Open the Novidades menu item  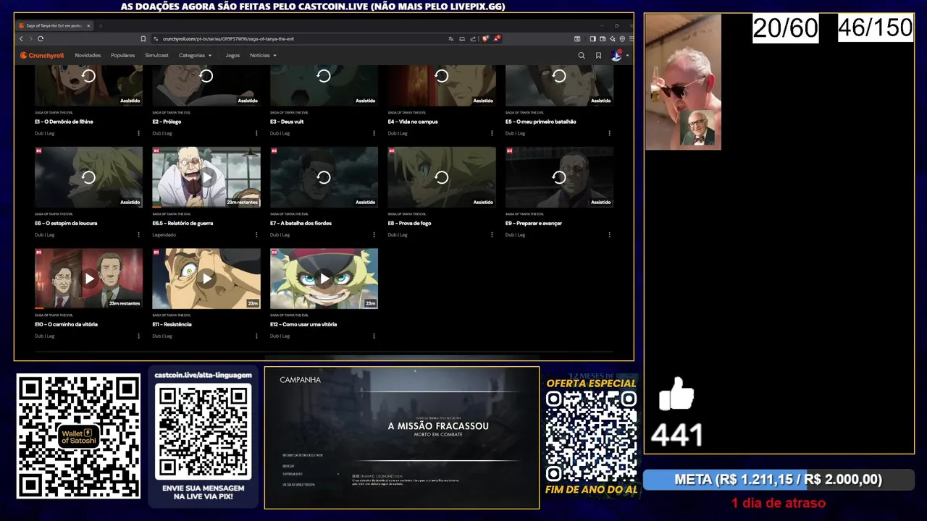(x=88, y=55)
